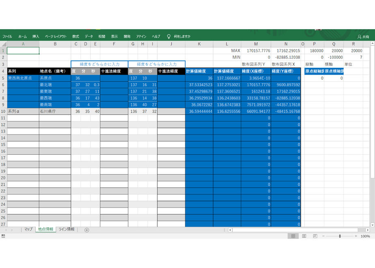Click the Select All corner triangle
Screen dimensions: 375x268
coord(4,44)
